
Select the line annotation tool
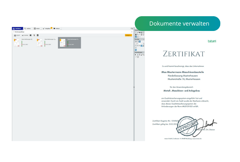click(135, 57)
